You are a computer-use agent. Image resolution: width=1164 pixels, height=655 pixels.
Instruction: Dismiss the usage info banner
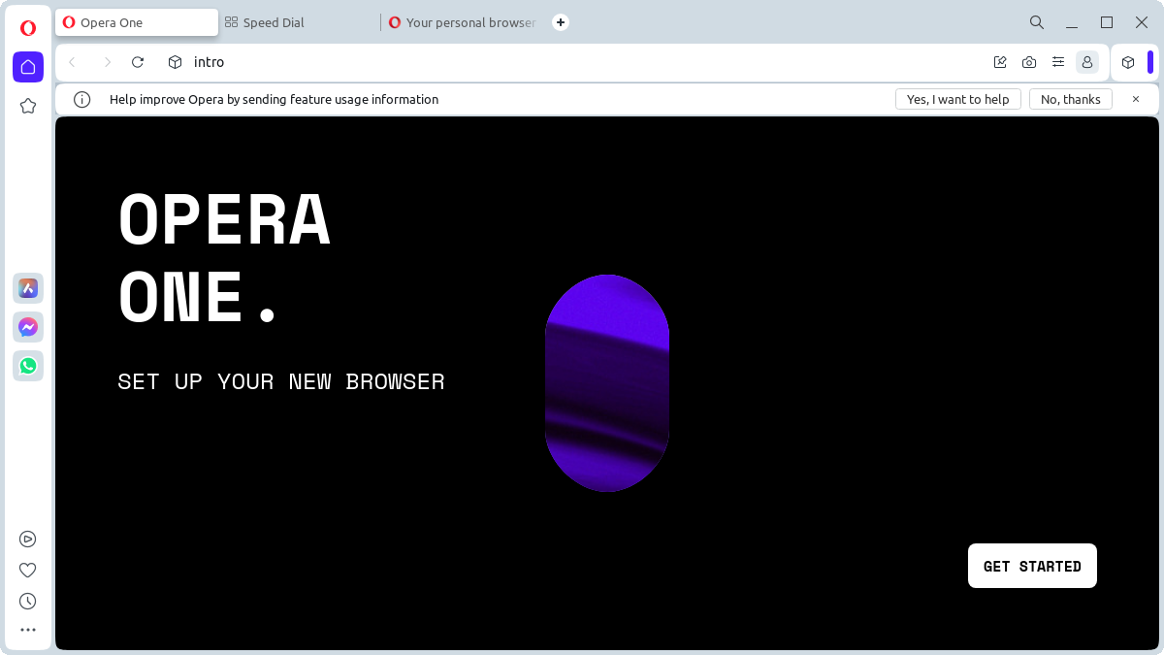(x=1135, y=98)
